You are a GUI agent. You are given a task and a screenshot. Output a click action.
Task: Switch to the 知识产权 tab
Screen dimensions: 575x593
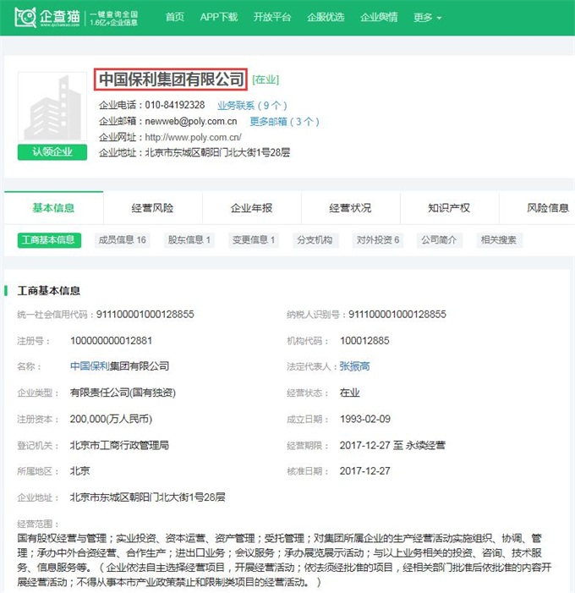coord(449,208)
